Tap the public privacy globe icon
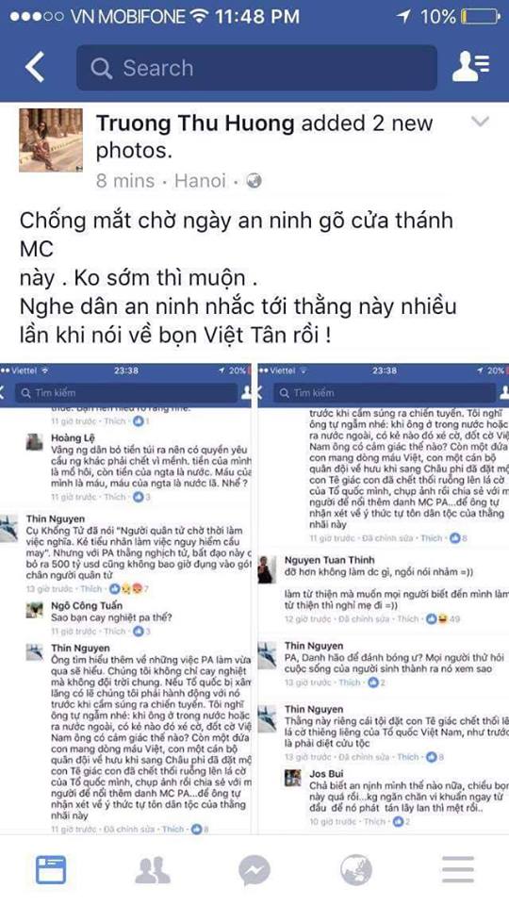 pyautogui.click(x=254, y=181)
